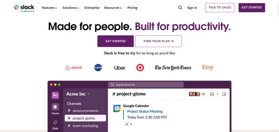Image resolution: width=279 pixels, height=132 pixels.
Task: Click the Sign in link
Action: click(x=192, y=8)
